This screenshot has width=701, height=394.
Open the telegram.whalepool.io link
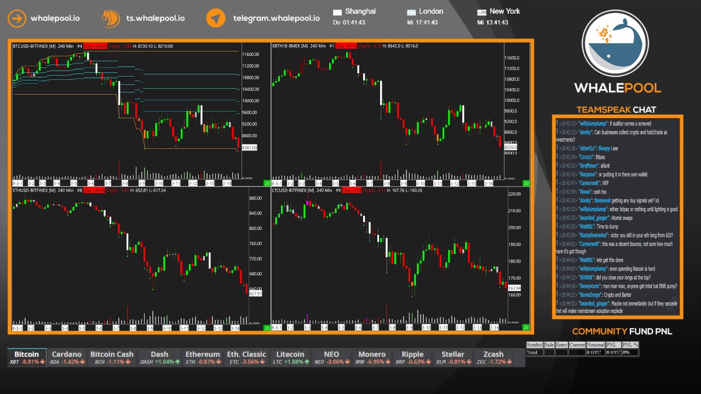pos(277,18)
